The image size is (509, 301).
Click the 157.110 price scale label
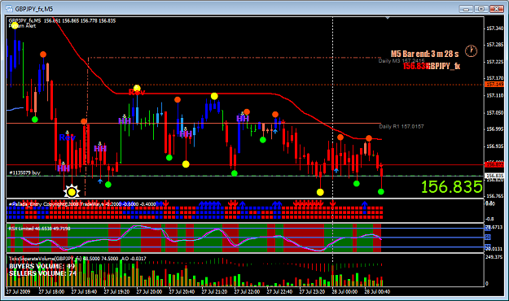494,96
